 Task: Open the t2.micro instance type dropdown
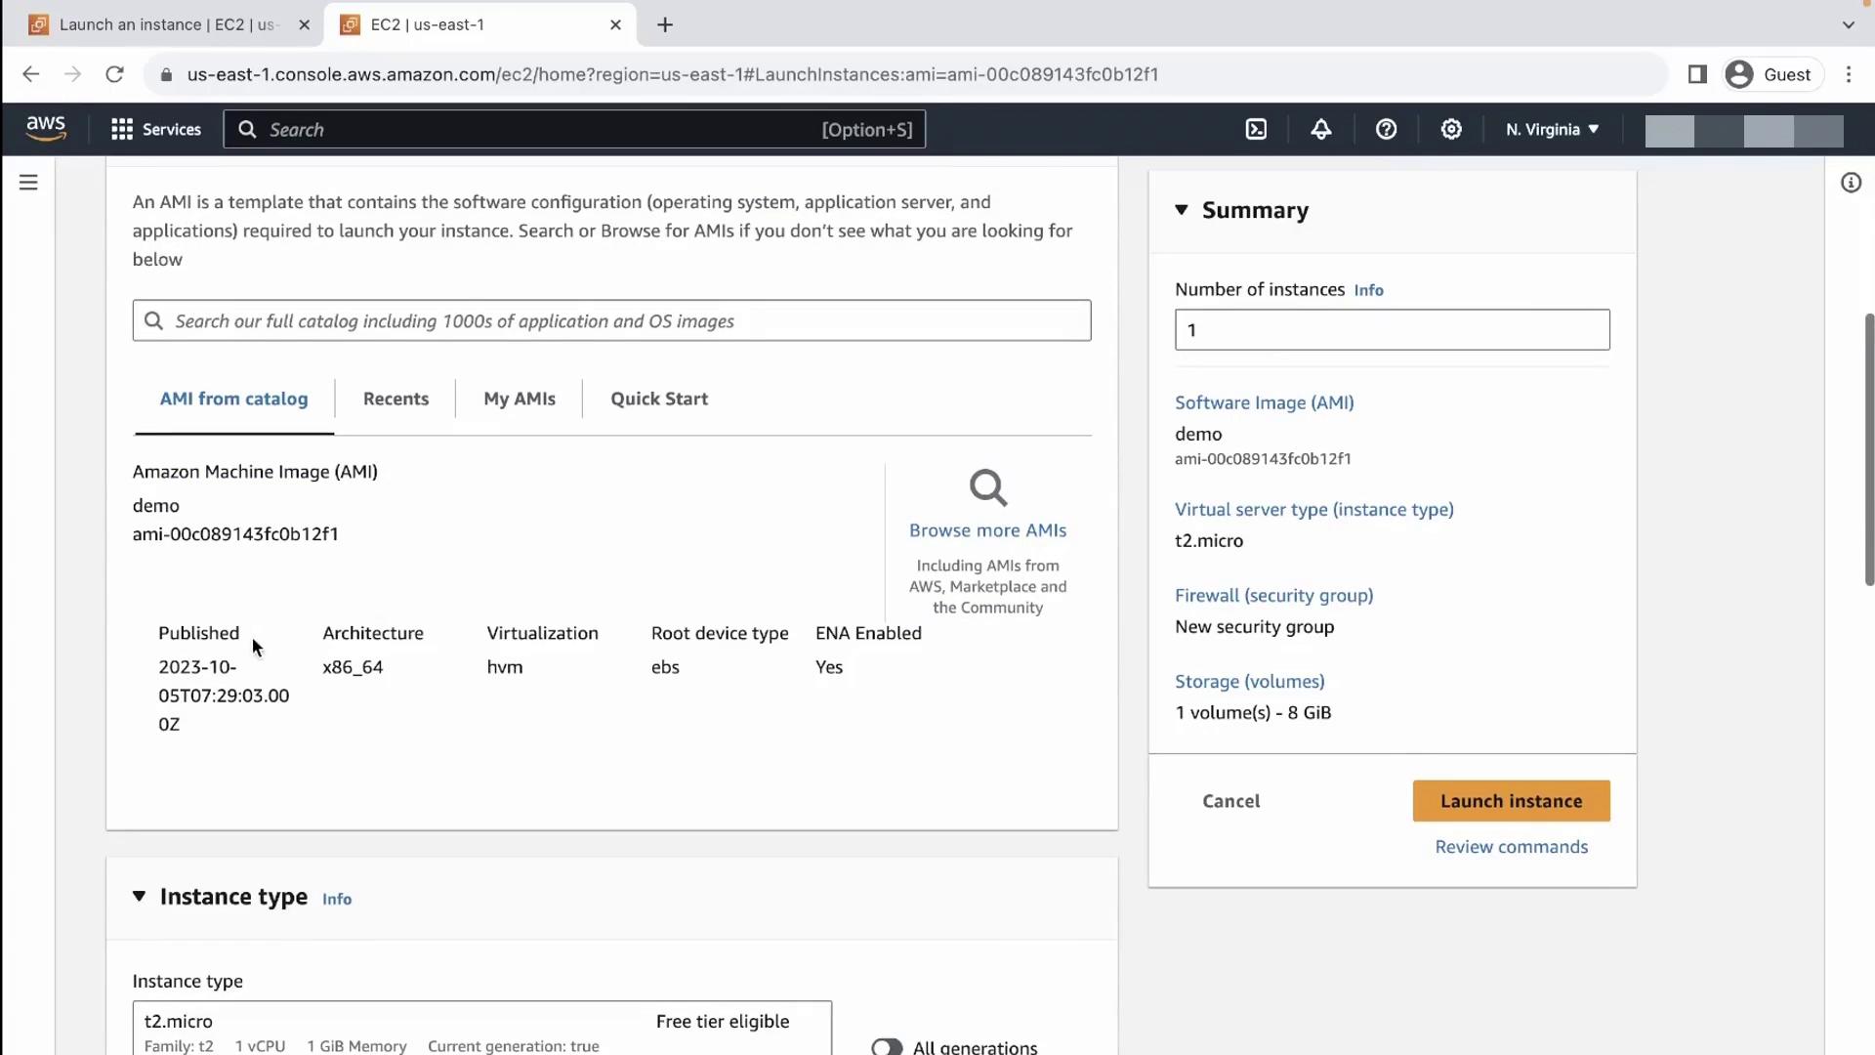[481, 1028]
